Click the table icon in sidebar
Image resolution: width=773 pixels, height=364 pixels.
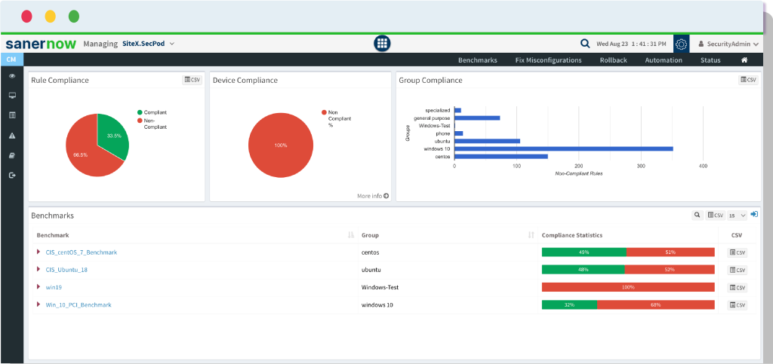(12, 115)
